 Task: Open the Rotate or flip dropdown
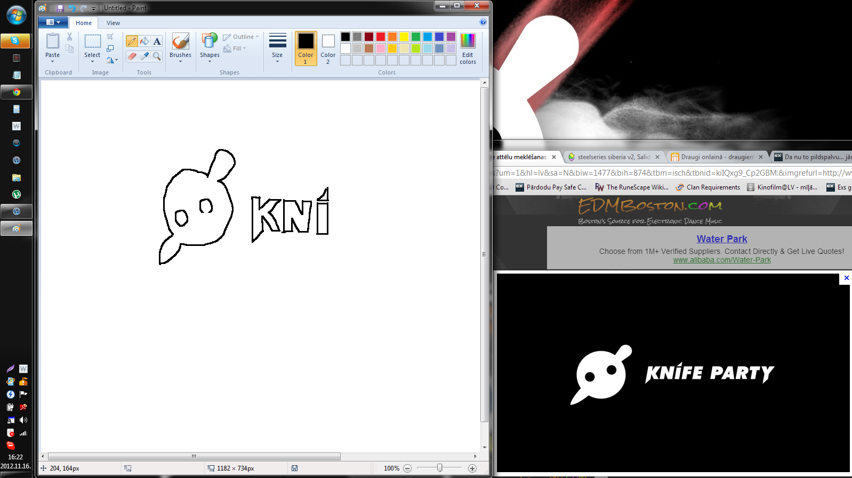112,60
